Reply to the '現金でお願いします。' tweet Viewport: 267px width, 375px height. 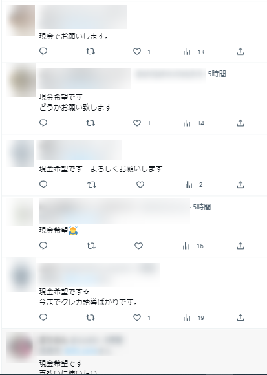[x=43, y=52]
